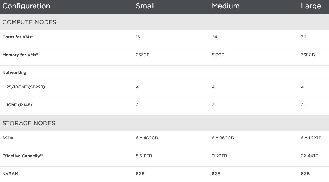Click the Memory for VMs* row label

point(20,55)
